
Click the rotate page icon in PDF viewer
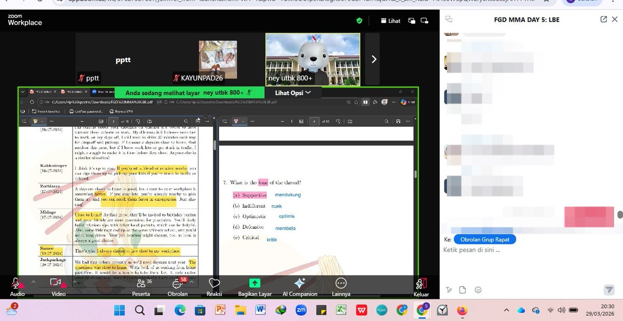click(338, 121)
